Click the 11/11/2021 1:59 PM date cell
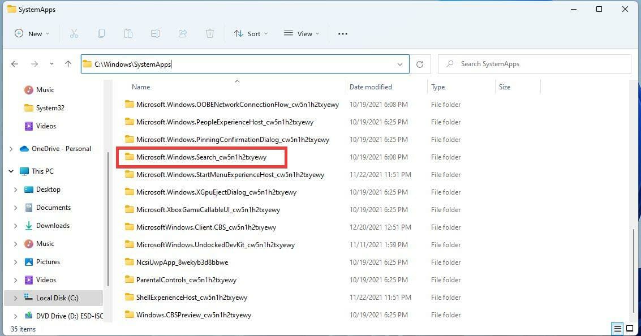 (378, 245)
